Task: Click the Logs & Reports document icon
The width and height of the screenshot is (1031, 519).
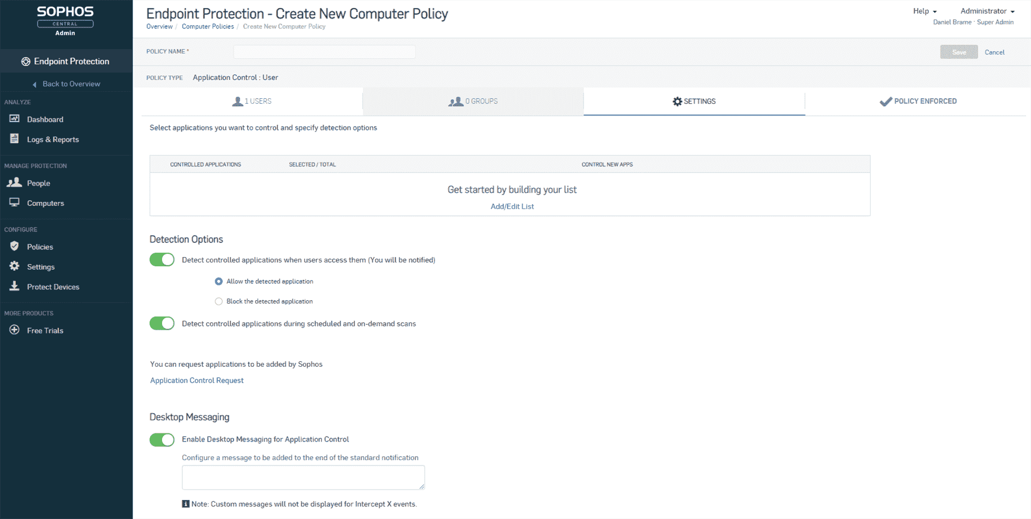Action: click(15, 139)
